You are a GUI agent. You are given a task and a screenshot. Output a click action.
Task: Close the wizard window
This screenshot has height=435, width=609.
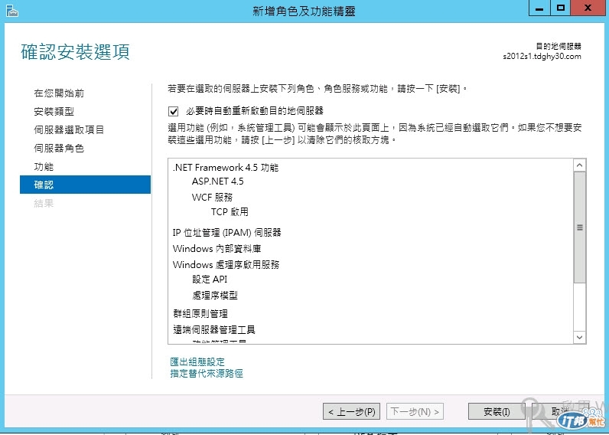pyautogui.click(x=588, y=8)
